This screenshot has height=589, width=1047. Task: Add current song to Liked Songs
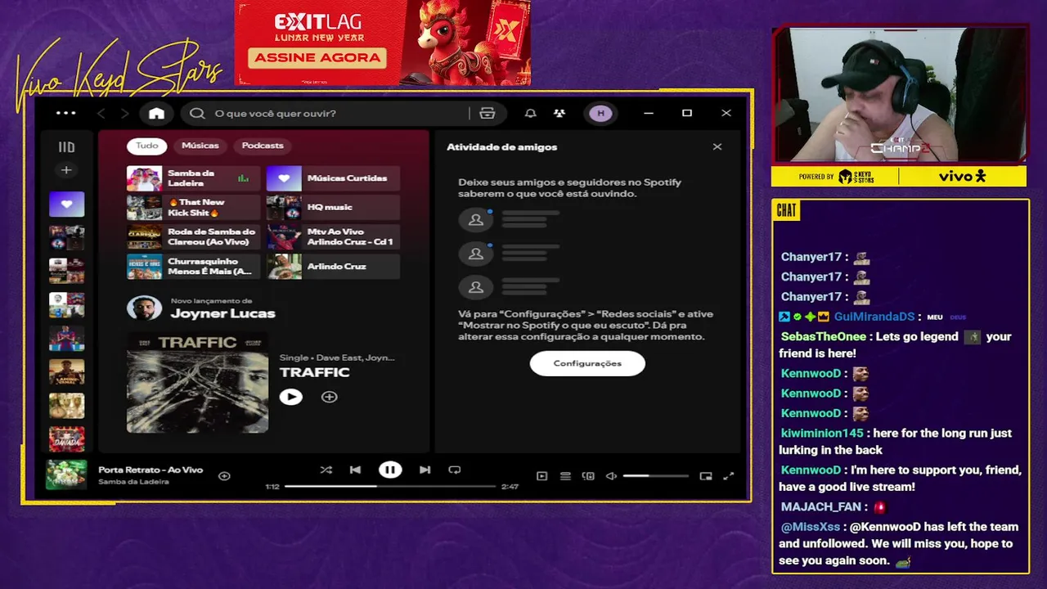click(224, 476)
